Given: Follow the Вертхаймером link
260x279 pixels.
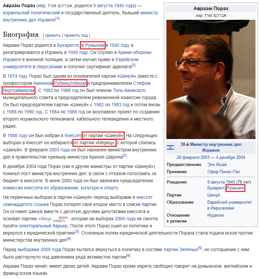Looking at the screenshot, I should coord(19,90).
